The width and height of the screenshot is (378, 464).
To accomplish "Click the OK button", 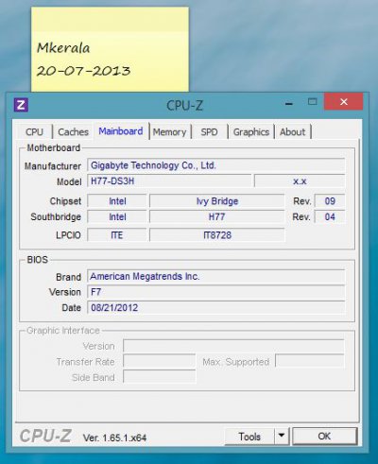I will click(x=324, y=437).
